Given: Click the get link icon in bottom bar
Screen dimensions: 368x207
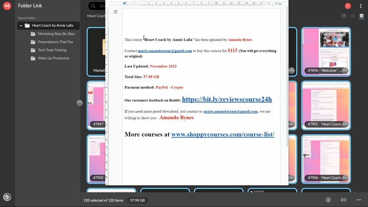Looking at the screenshot, I should (343, 200).
